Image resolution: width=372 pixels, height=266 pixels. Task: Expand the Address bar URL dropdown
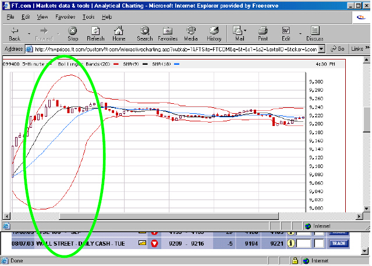point(321,49)
